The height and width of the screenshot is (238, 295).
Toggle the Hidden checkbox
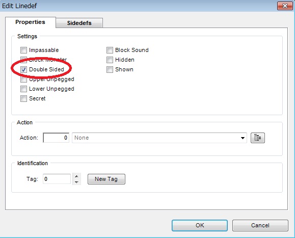tap(110, 60)
